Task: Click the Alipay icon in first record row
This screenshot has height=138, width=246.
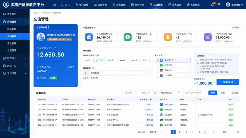Action: pyautogui.click(x=161, y=104)
